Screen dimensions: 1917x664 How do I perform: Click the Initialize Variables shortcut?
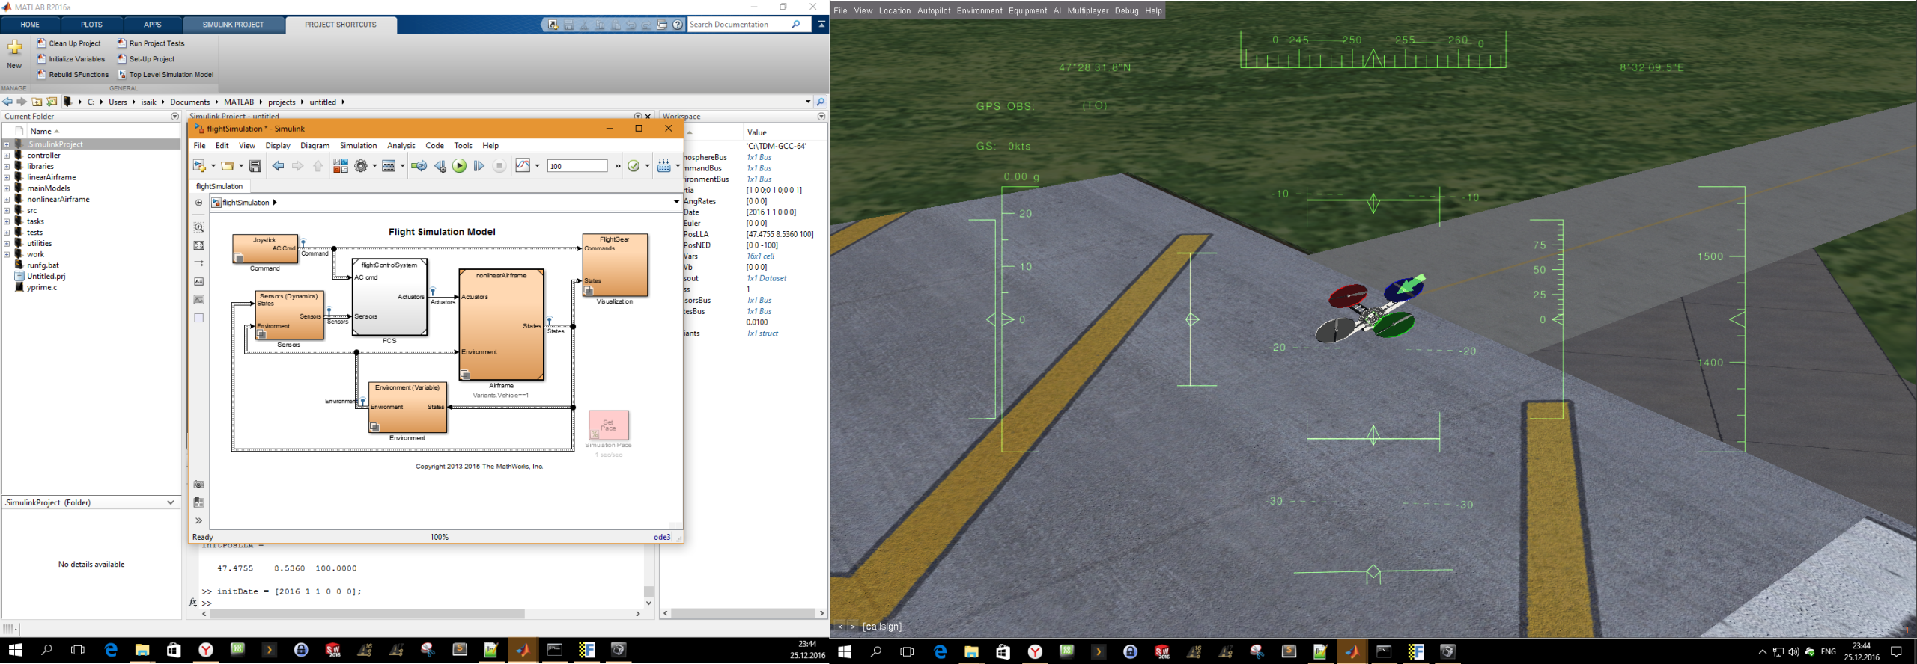tap(71, 59)
